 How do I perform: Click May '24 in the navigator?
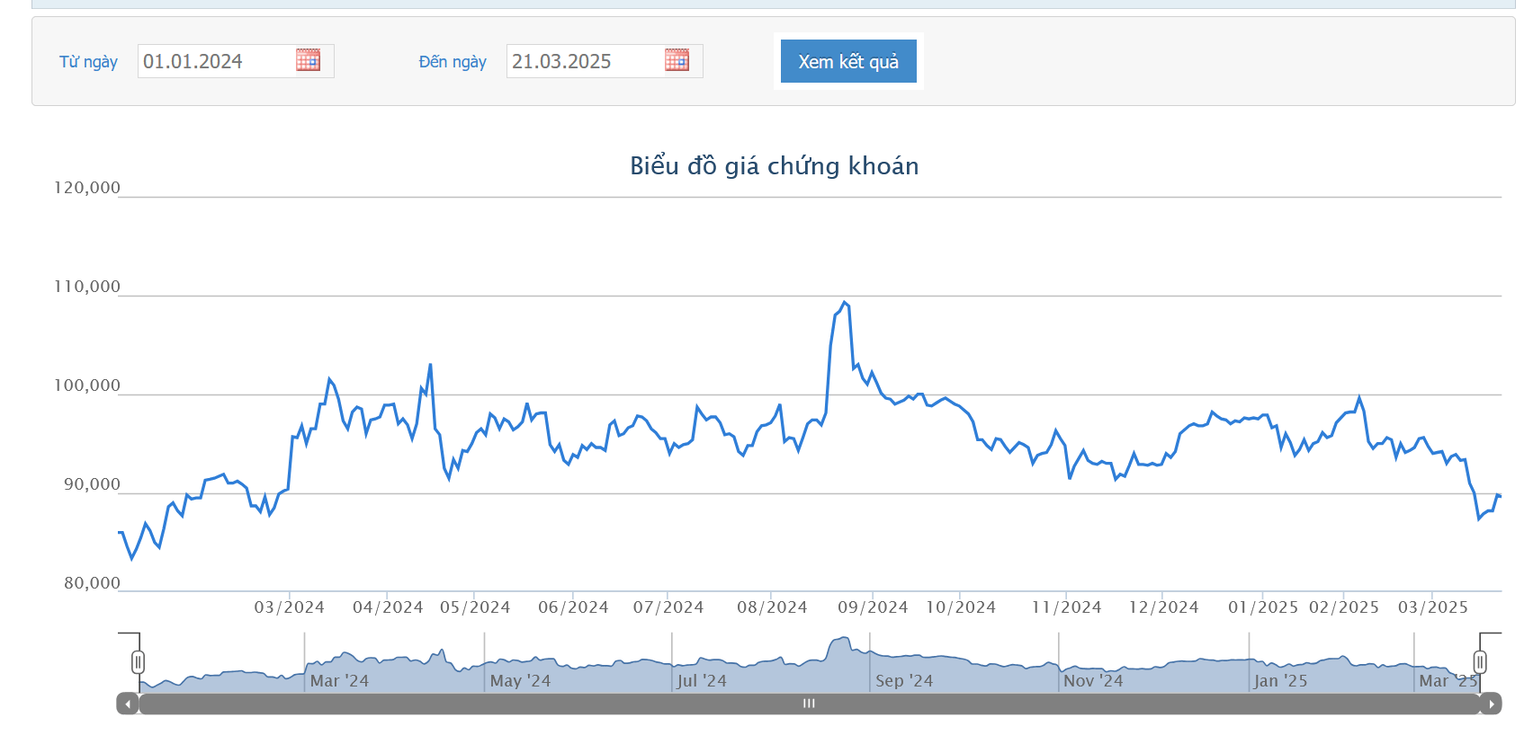pos(520,681)
